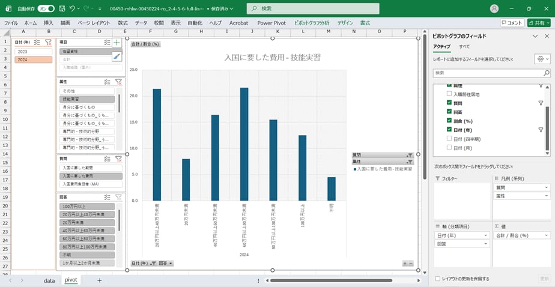This screenshot has height=287, width=555.
Task: Click the field search box in pane
Action: click(x=491, y=73)
